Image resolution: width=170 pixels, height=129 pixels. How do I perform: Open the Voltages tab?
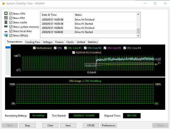click(x=48, y=42)
